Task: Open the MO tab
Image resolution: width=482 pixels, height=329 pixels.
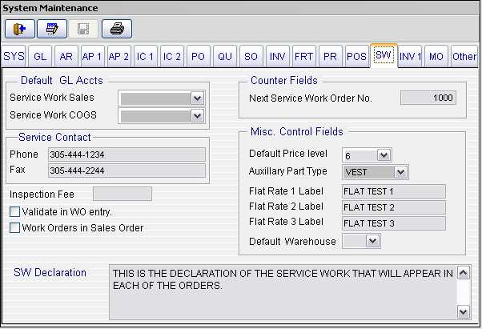Action: tap(436, 57)
